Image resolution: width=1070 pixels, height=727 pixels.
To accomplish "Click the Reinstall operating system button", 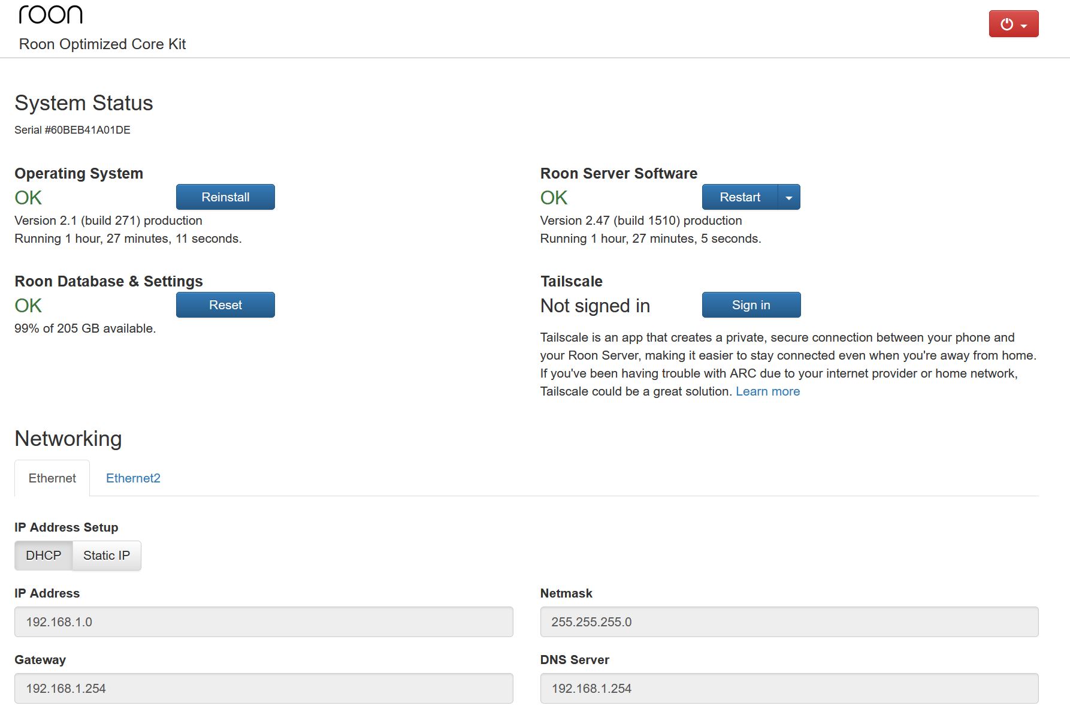I will click(225, 197).
